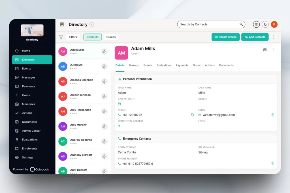The image size is (290, 193).
Task: Message Amber Johnson via chat icon
Action: tap(104, 96)
